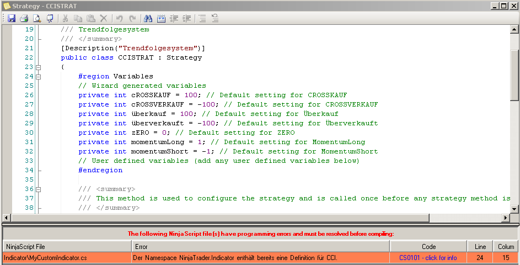This screenshot has height=265, width=520.
Task: Increase indent of selected lines
Action: point(187,18)
